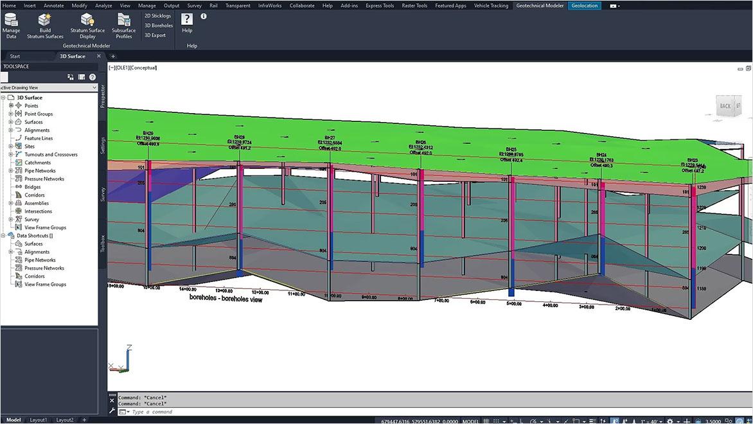Click the 3.5000 elevation value in status bar

click(712, 421)
